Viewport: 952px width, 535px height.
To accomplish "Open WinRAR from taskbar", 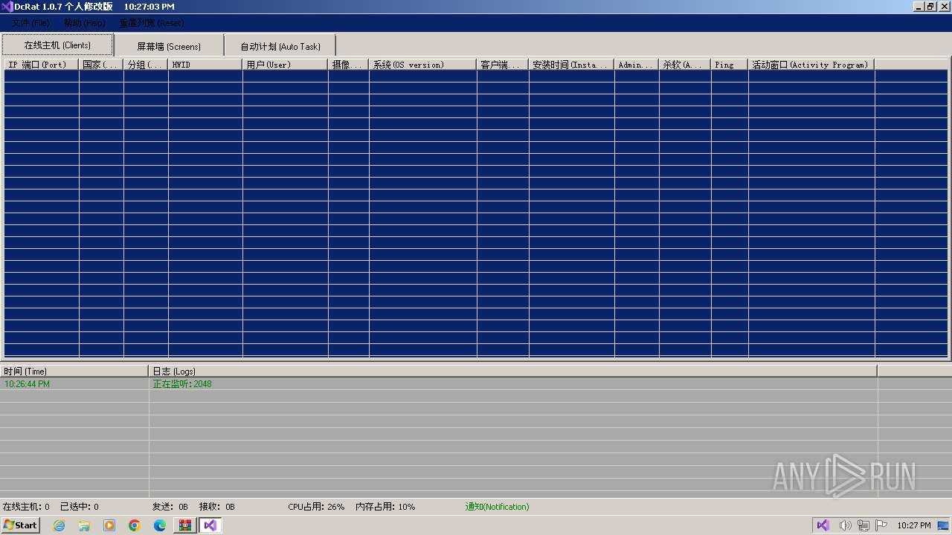I will point(185,525).
